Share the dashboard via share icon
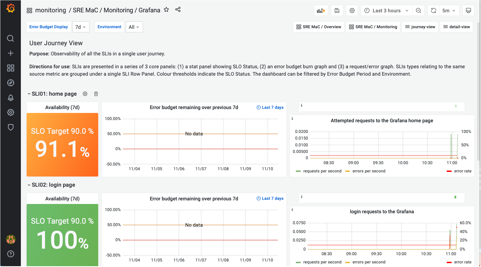The image size is (481, 267). (x=178, y=10)
